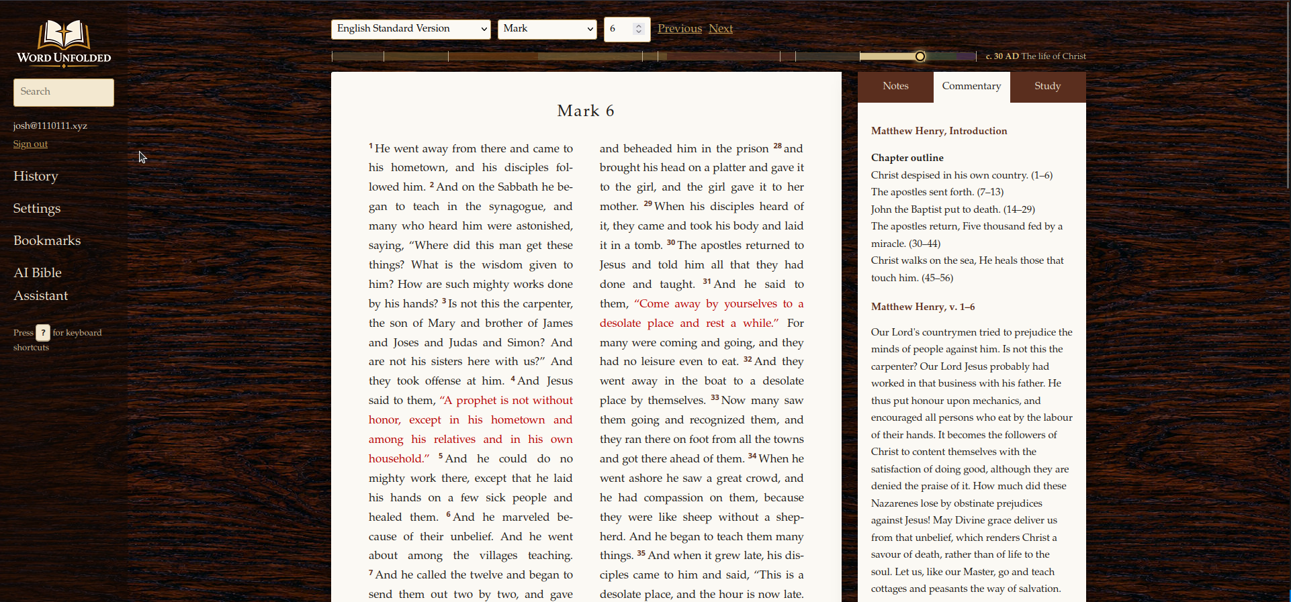
Task: Open Settings from the sidebar
Action: 37,208
